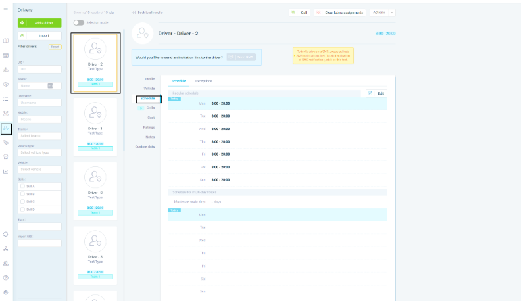
Task: Open the Vehicle type select dropdown
Action: pyautogui.click(x=39, y=152)
